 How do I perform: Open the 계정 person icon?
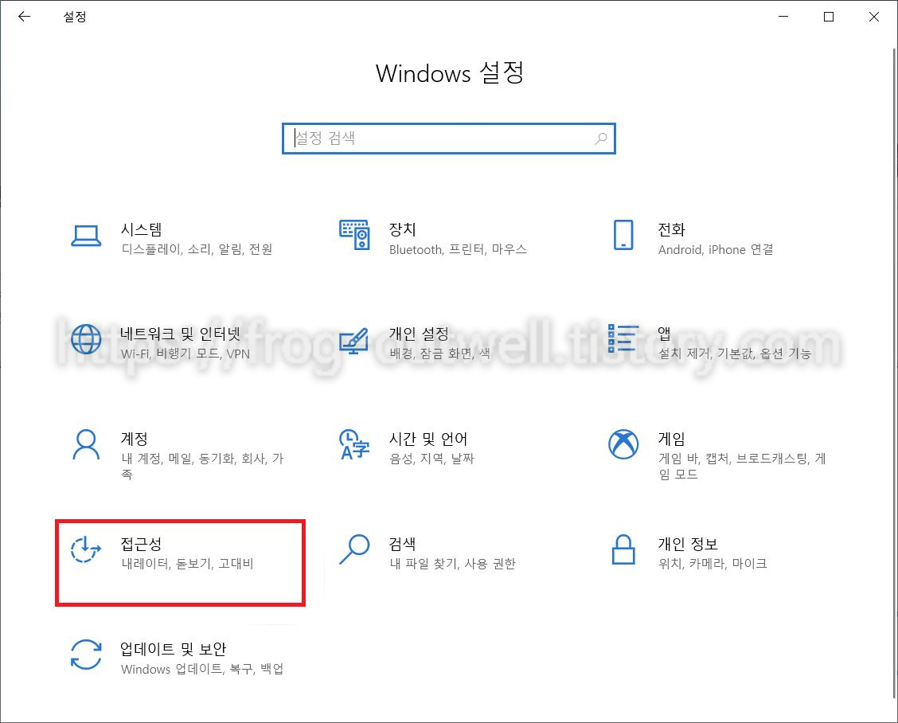point(86,444)
